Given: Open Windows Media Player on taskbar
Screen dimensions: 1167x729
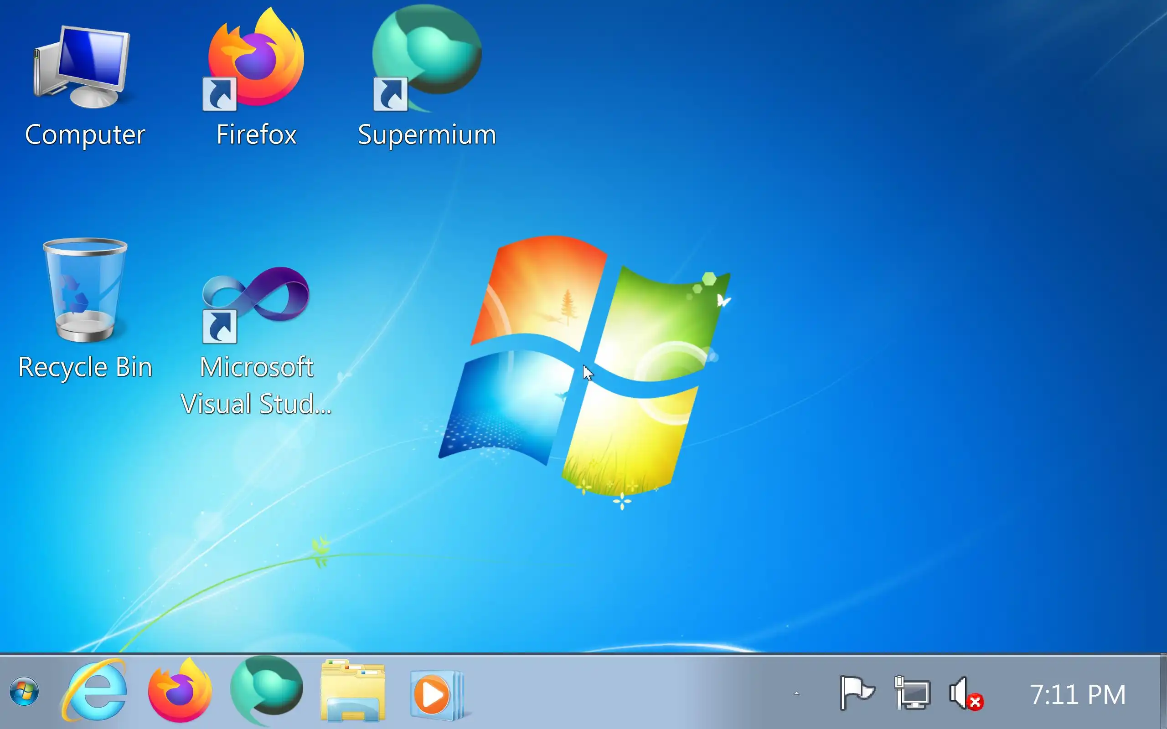Looking at the screenshot, I should click(436, 694).
